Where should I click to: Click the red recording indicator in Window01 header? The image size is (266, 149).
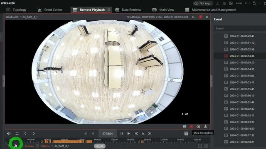point(201,17)
